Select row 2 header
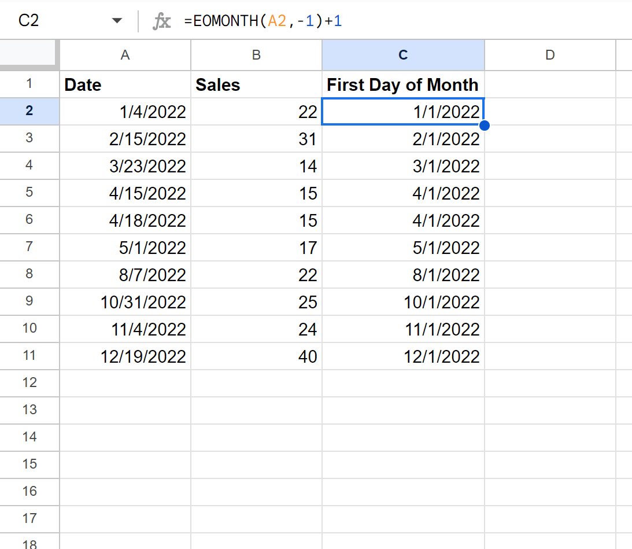This screenshot has width=632, height=549. coord(29,111)
